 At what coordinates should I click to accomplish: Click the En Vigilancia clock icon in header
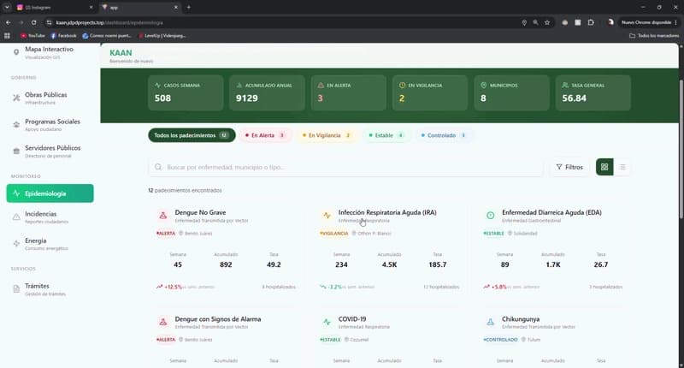pos(402,85)
